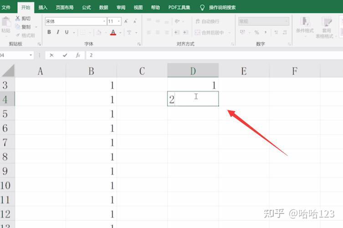Select row 10 header
This screenshot has width=343, height=228.
(7, 185)
